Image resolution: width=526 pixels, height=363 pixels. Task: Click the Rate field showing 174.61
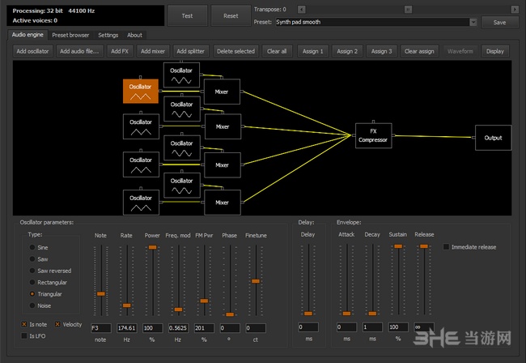127,327
